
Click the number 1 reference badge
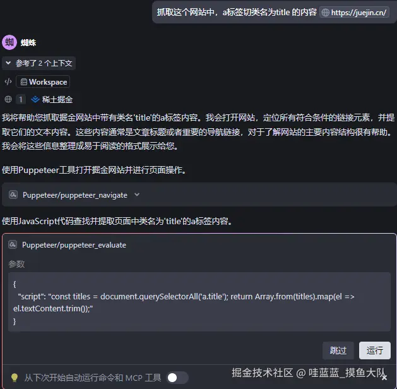(21, 99)
